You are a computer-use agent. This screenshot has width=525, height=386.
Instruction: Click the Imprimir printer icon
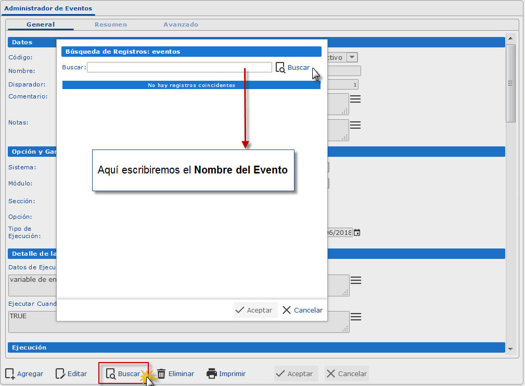point(212,373)
